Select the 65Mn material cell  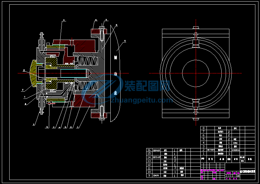pos(235,143)
